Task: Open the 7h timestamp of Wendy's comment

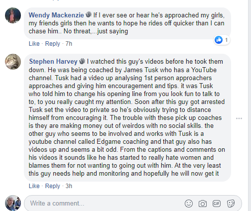Action: [x=69, y=44]
